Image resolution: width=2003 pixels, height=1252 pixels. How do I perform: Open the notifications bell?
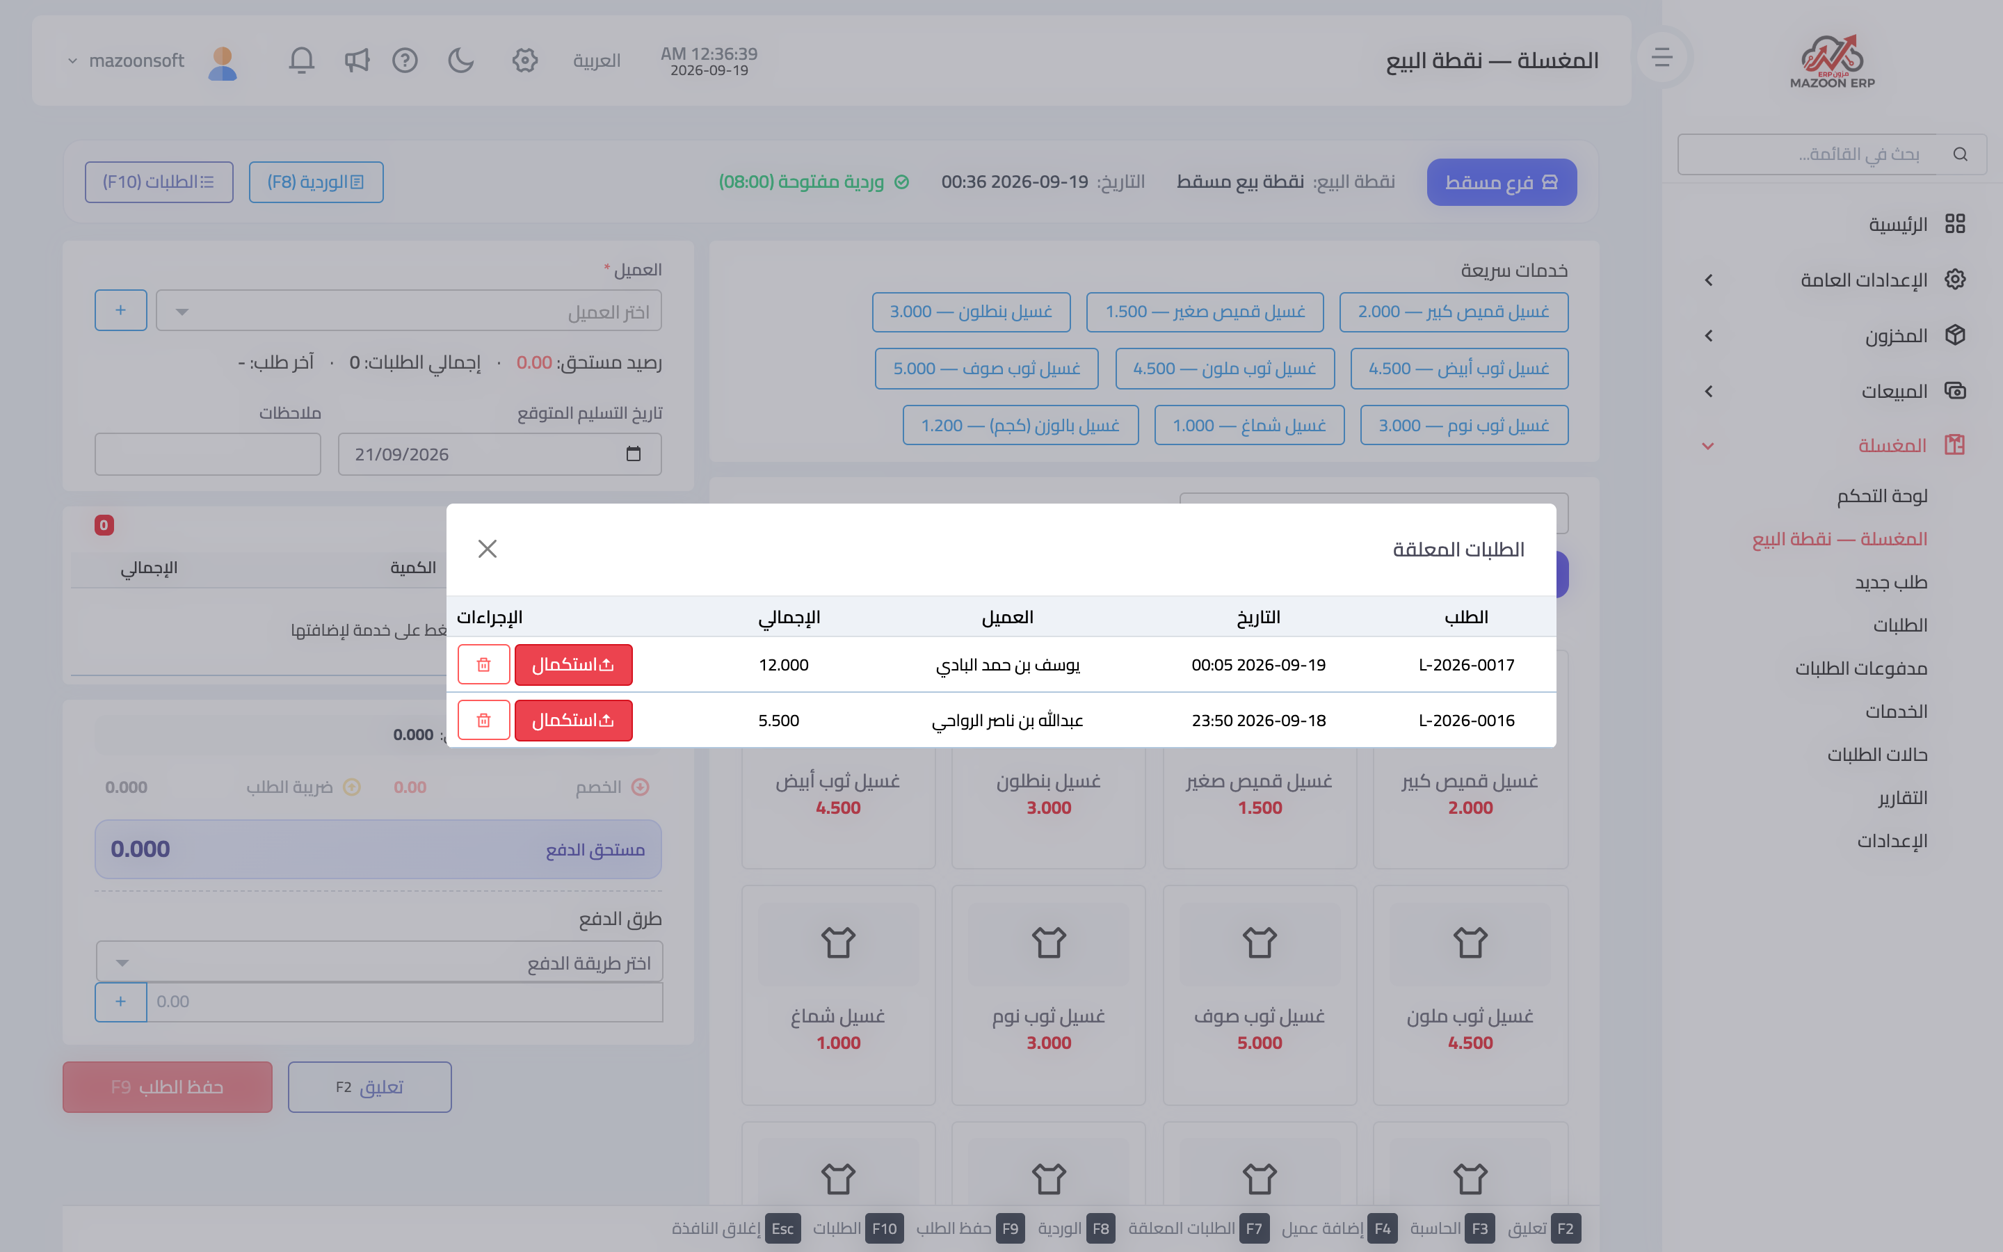pos(301,61)
